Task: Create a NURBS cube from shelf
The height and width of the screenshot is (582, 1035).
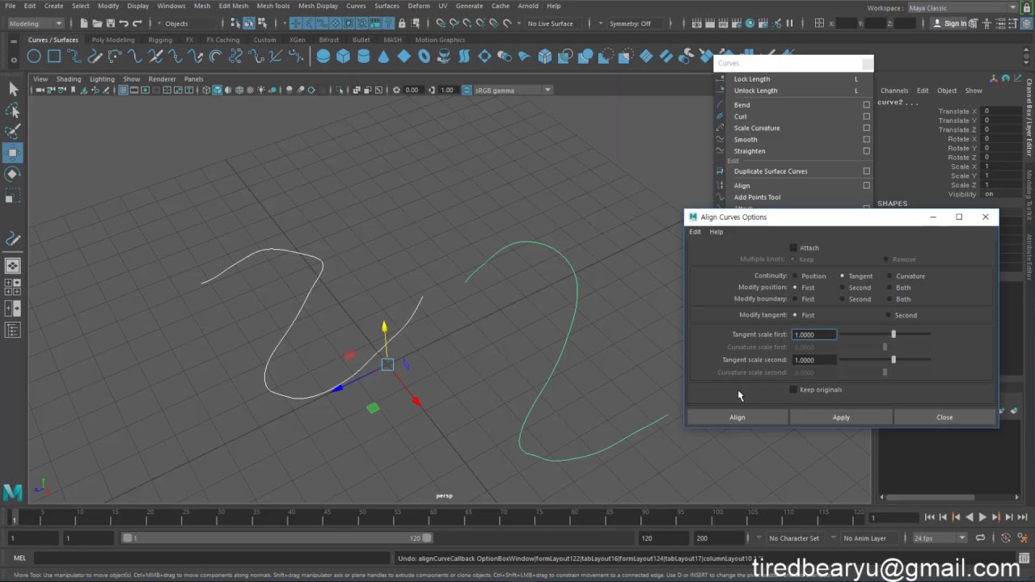Action: (x=343, y=56)
